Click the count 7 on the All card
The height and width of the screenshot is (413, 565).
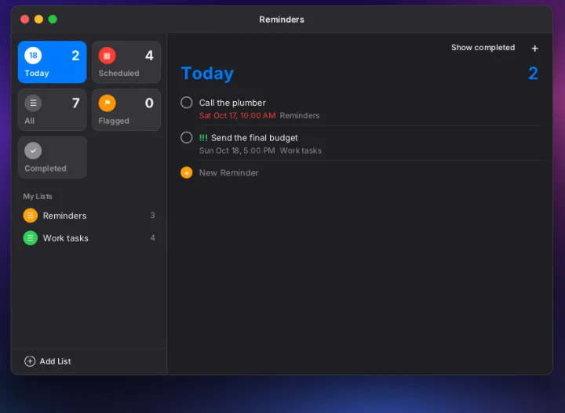tap(75, 103)
